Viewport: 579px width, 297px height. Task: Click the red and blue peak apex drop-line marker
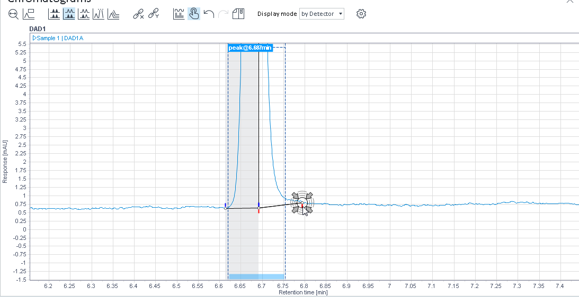[259, 207]
